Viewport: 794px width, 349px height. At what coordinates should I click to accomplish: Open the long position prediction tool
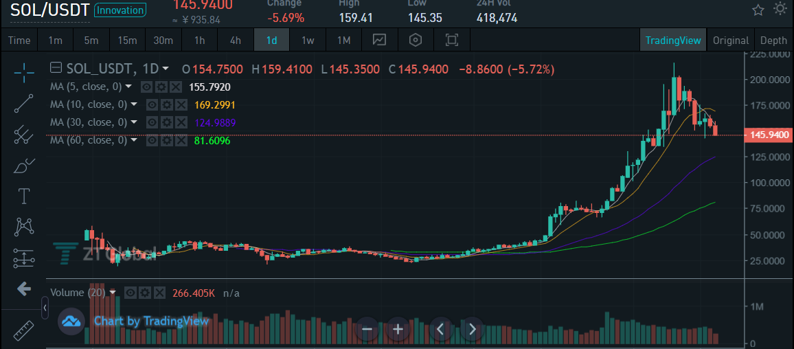tap(24, 258)
